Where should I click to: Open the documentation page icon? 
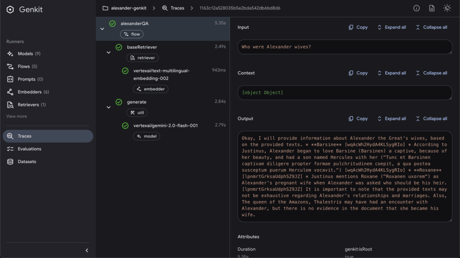432,8
